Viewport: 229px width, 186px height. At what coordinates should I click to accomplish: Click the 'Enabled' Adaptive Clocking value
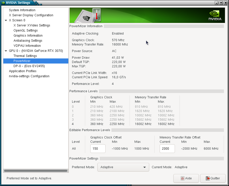tap(118, 34)
